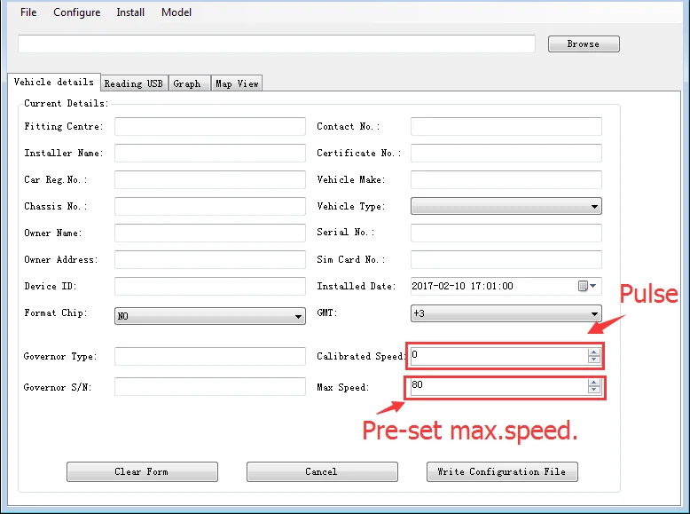Click the Serial No. input field
Viewport: 690px width, 514px height.
pyautogui.click(x=506, y=233)
